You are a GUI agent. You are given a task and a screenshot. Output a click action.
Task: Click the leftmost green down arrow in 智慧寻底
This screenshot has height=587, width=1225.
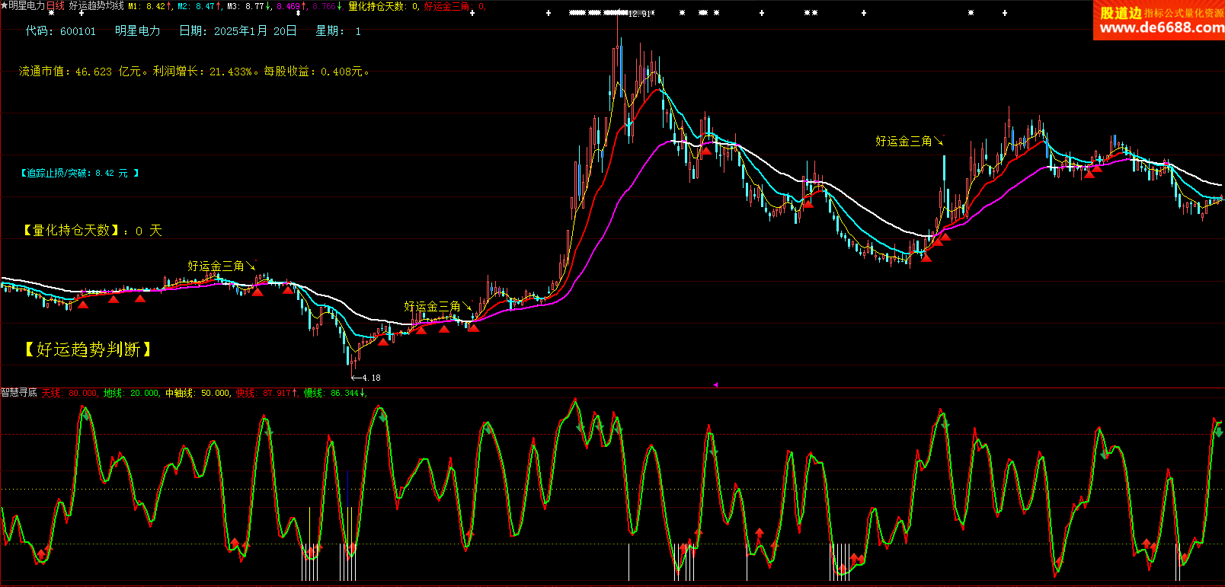coord(85,415)
